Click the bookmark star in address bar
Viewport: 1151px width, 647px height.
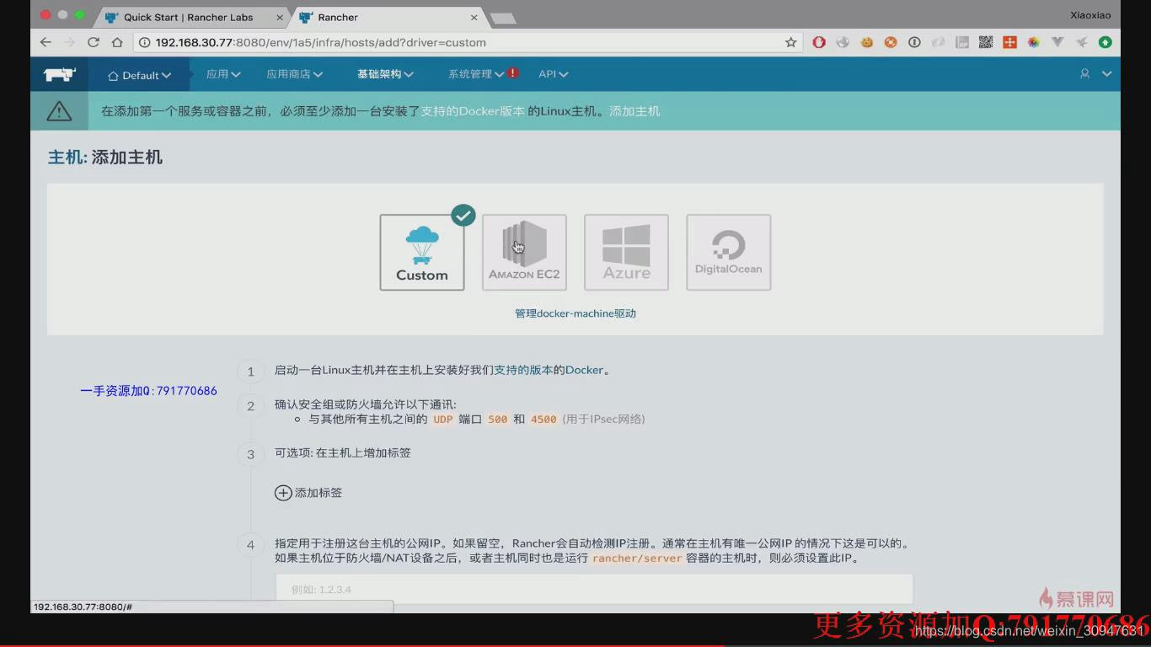click(x=790, y=42)
